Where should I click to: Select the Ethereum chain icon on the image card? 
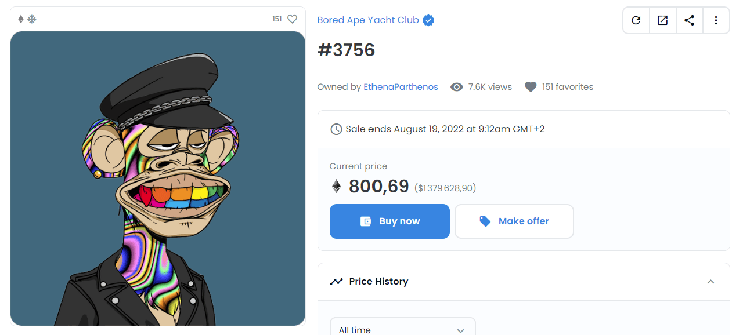pyautogui.click(x=21, y=19)
